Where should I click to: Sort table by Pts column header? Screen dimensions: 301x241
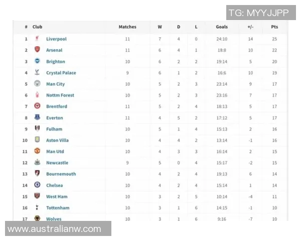click(274, 27)
